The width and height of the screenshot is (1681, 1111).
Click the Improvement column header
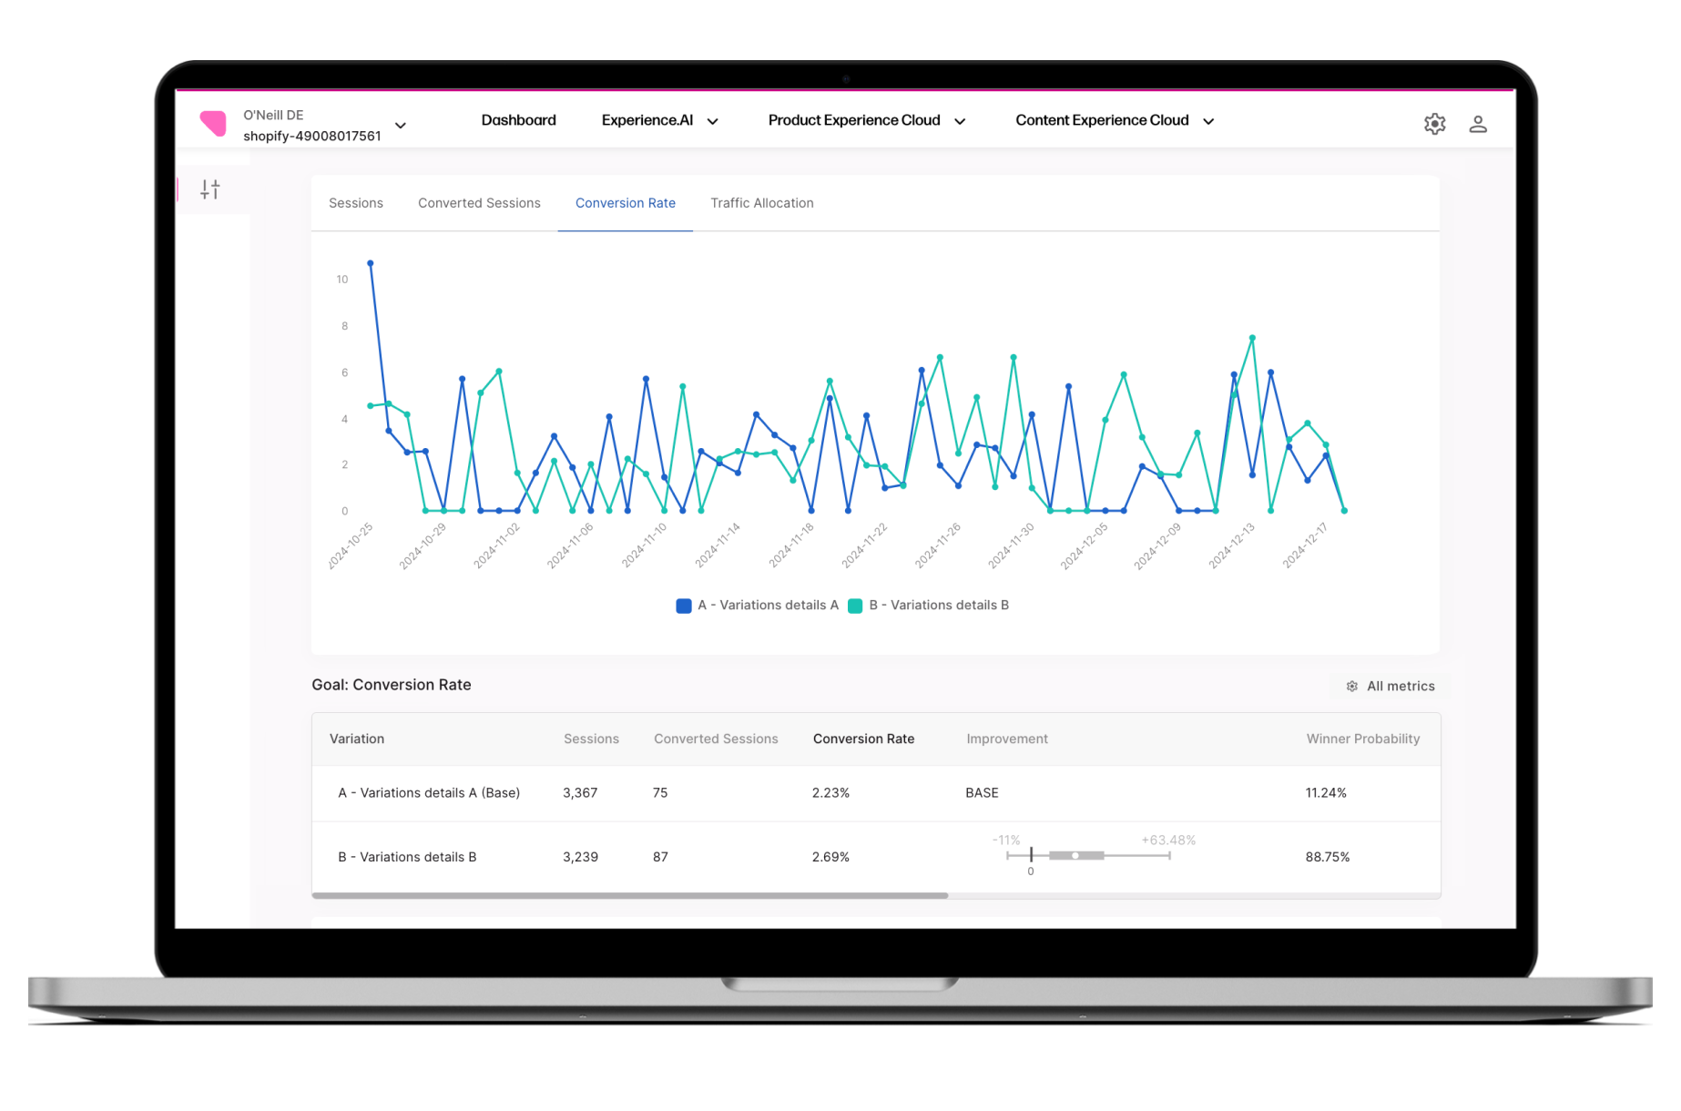pyautogui.click(x=1007, y=739)
